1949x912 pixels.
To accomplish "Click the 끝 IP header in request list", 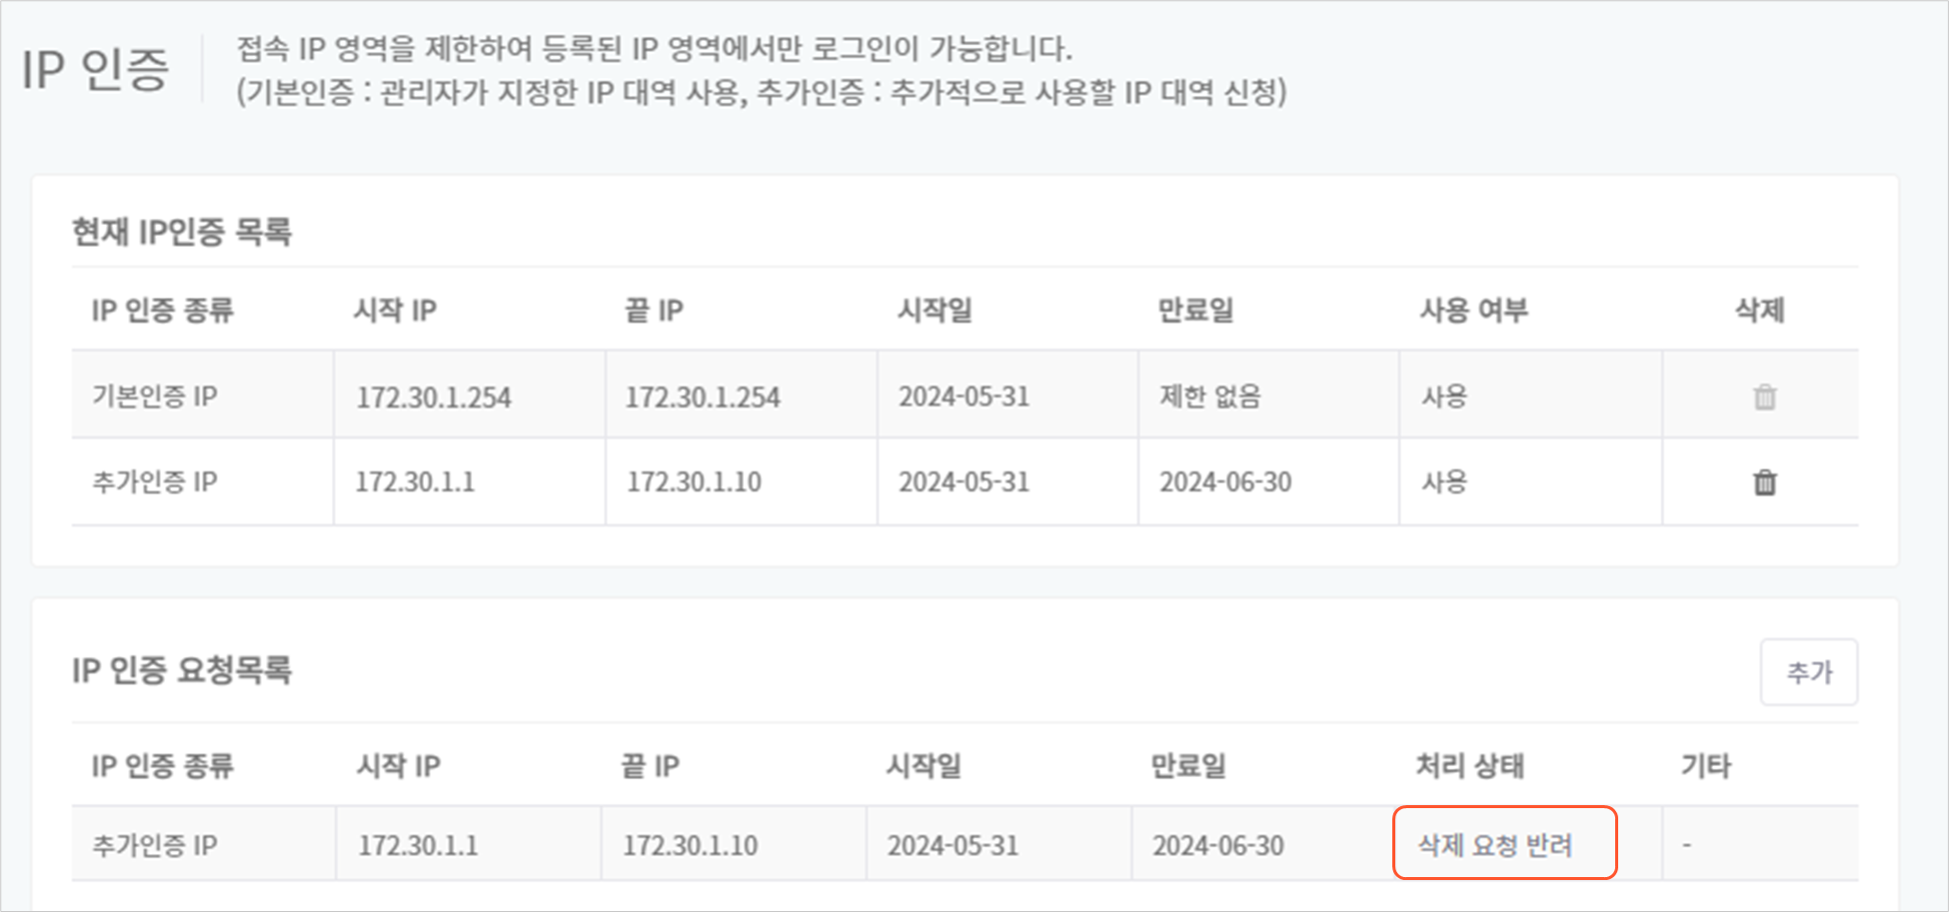I will [x=651, y=766].
